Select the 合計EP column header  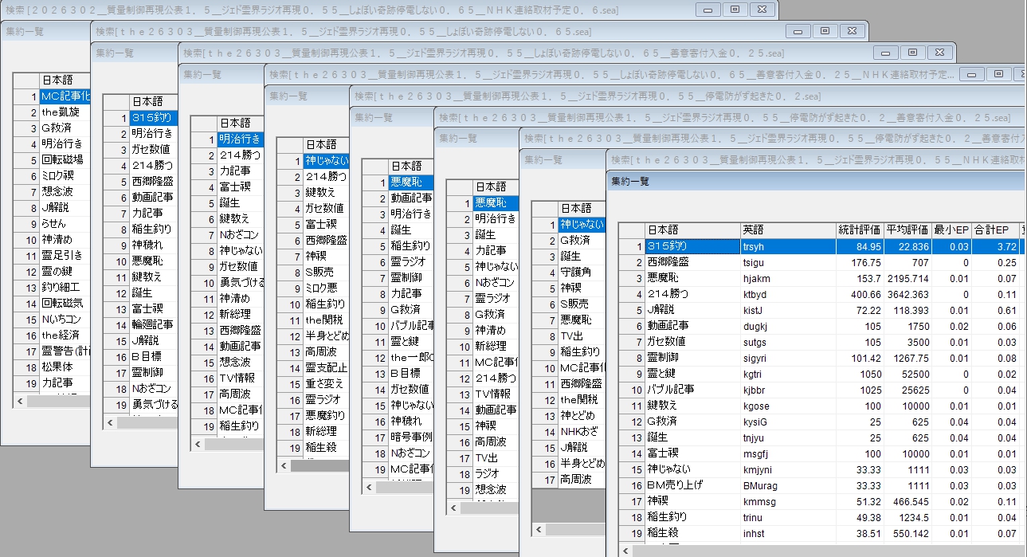pos(996,229)
